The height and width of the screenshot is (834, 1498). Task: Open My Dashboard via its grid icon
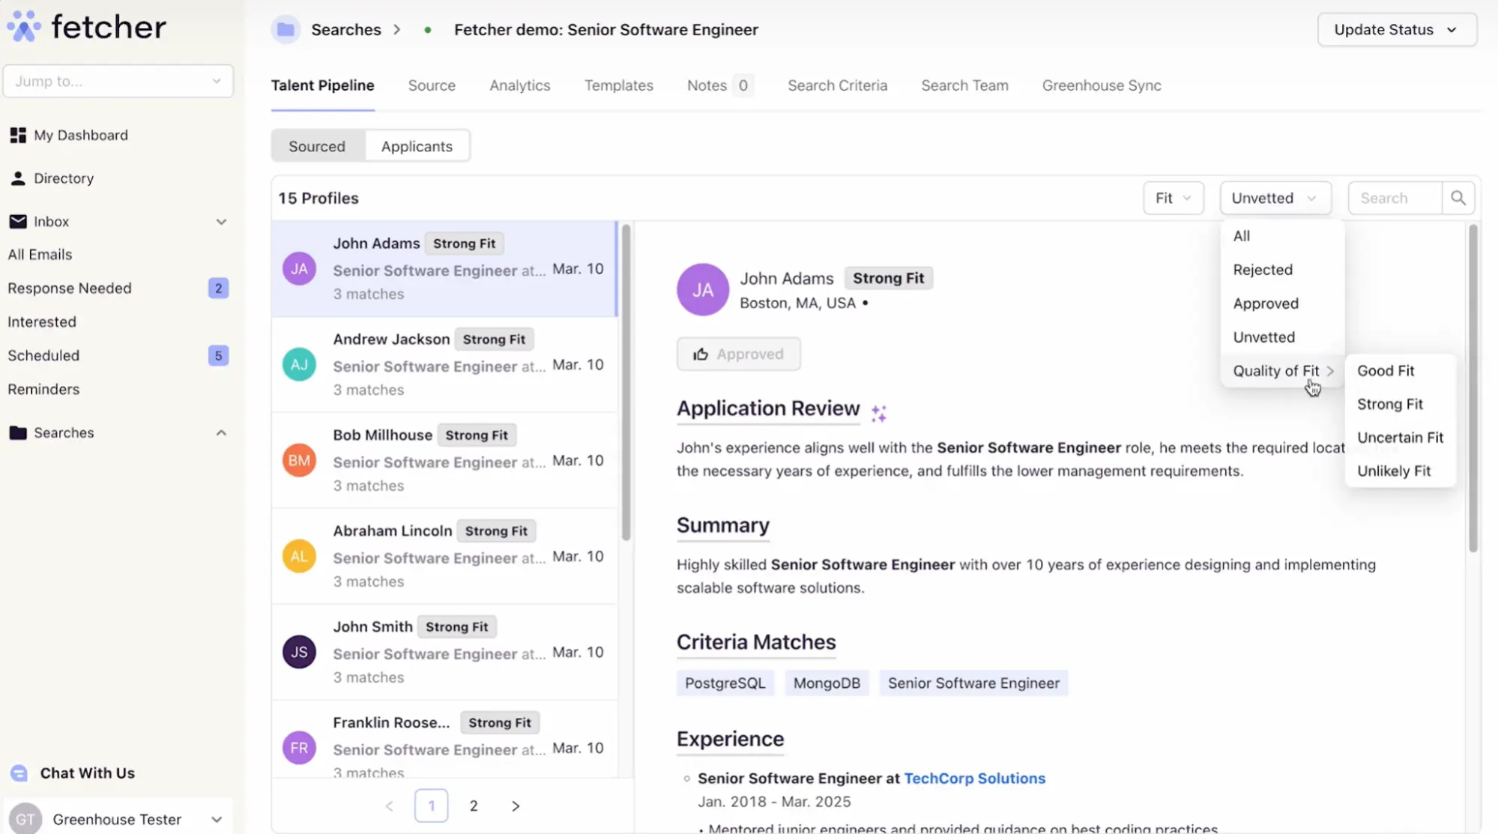(x=18, y=135)
